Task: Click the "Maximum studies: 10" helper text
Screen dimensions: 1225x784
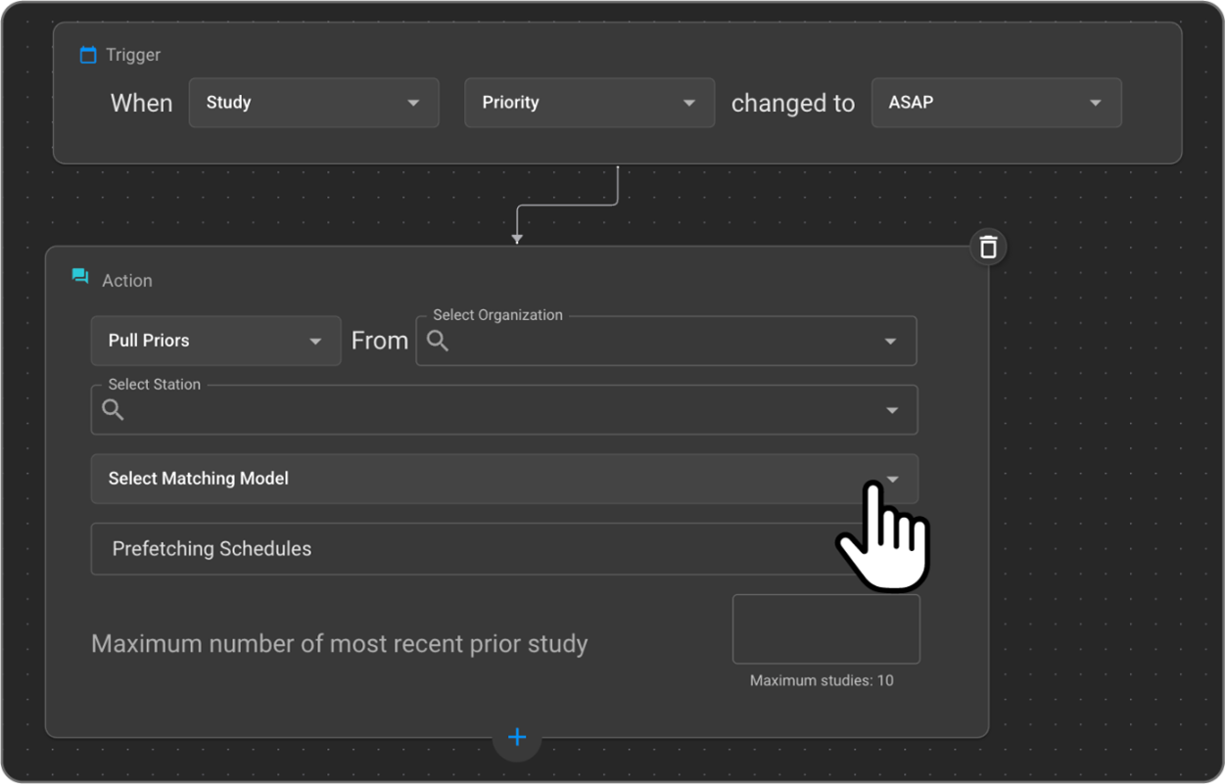Action: pos(822,680)
